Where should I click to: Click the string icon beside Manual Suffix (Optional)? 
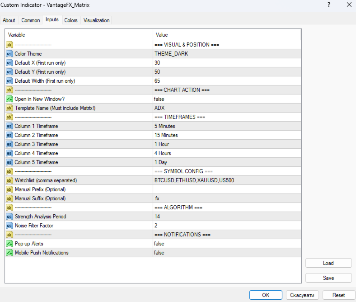[x=9, y=198]
